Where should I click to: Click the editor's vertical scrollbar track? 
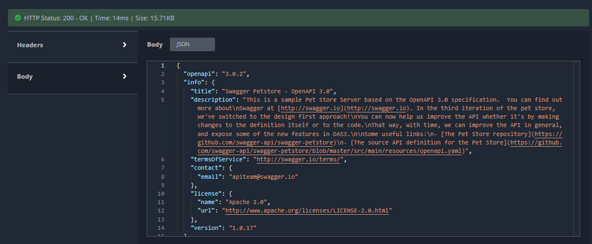pos(576,169)
